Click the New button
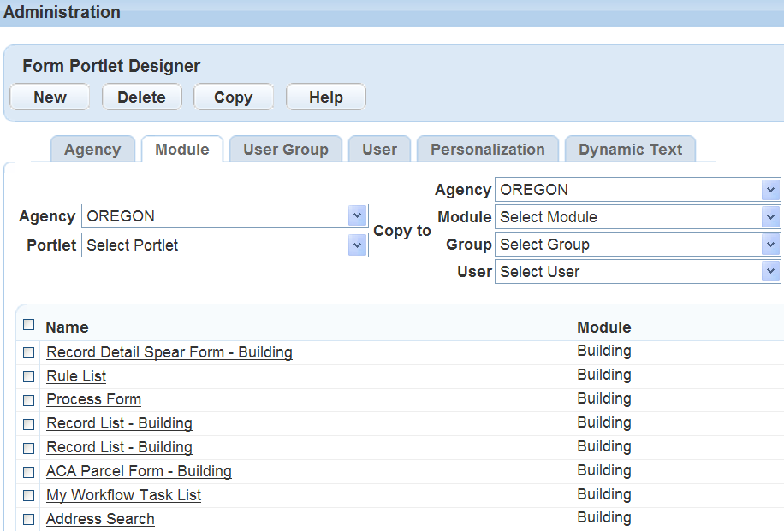Screen dimensions: 784x531 pyautogui.click(x=50, y=97)
